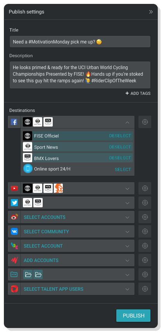The height and width of the screenshot is (335, 164).
Task: Click the VK destination icon
Action: click(x=14, y=231)
